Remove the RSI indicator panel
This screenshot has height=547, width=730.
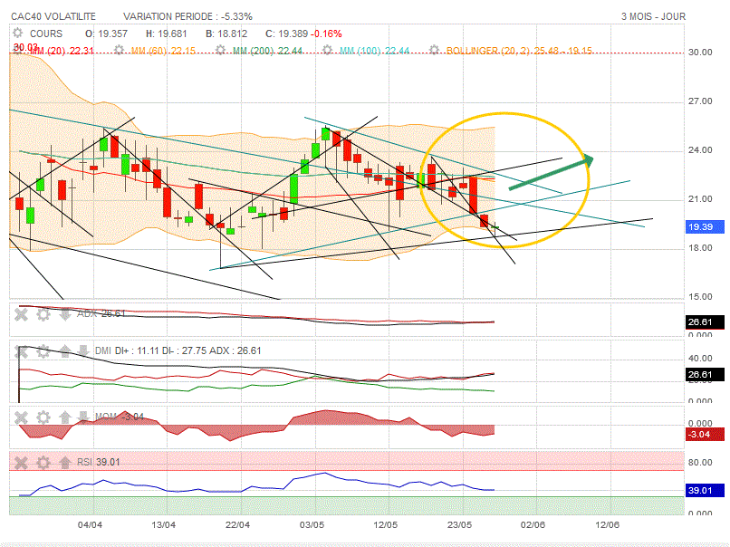(x=21, y=462)
